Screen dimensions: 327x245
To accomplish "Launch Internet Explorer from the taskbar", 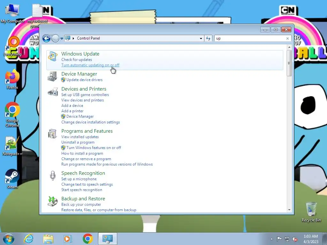I will 28,239.
